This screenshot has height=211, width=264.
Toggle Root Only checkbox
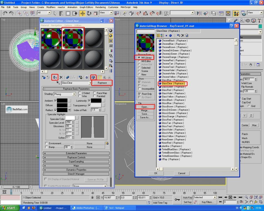(140, 94)
